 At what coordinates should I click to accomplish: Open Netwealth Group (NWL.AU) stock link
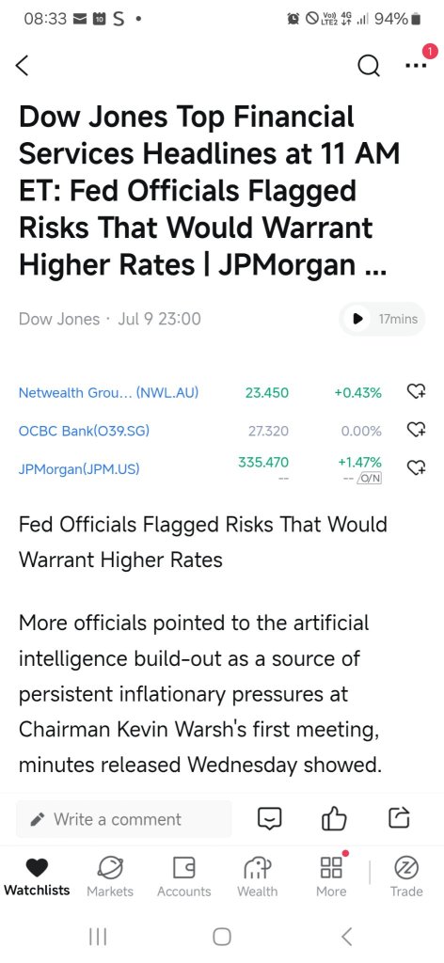pos(109,392)
